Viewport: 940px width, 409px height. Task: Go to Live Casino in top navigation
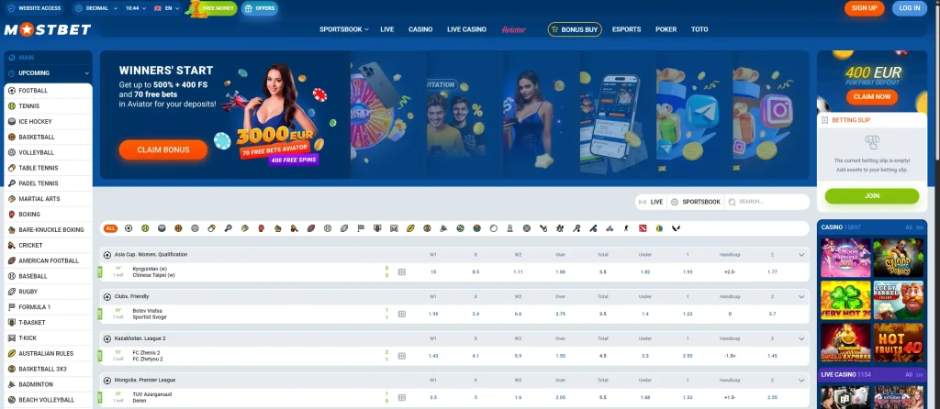click(x=466, y=29)
